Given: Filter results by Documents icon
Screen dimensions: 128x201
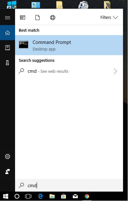Looking at the screenshot, I should (37, 18).
